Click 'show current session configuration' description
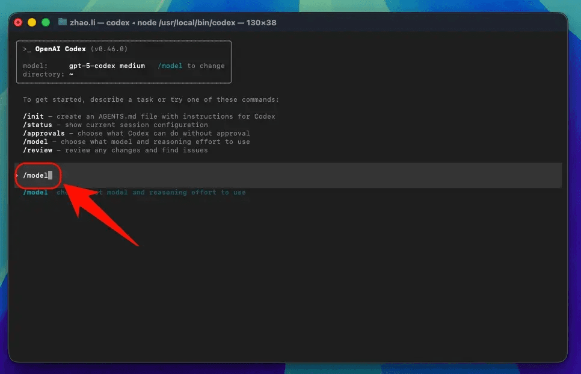581x374 pixels. click(137, 125)
